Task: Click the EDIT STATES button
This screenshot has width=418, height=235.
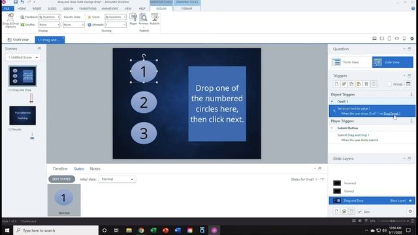Action: click(x=61, y=179)
